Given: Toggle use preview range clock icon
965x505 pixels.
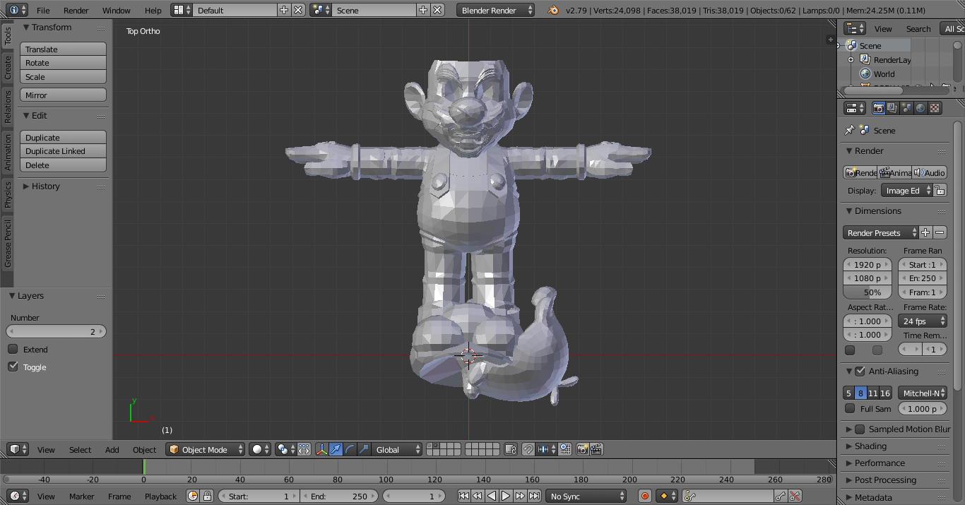Looking at the screenshot, I should pyautogui.click(x=194, y=497).
